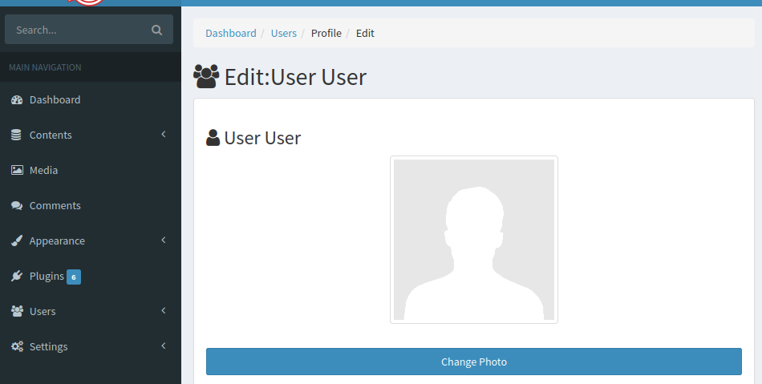
Task: Open Plugins with badge 6
Action: [91, 277]
